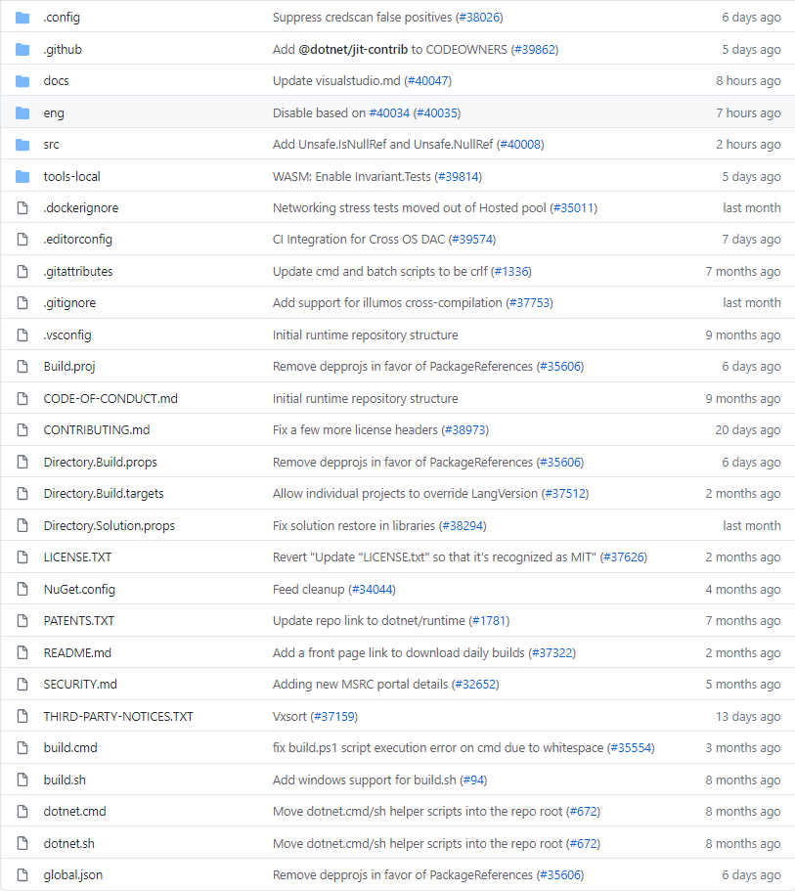Click the eng folder icon
The image size is (795, 891).
click(x=22, y=112)
